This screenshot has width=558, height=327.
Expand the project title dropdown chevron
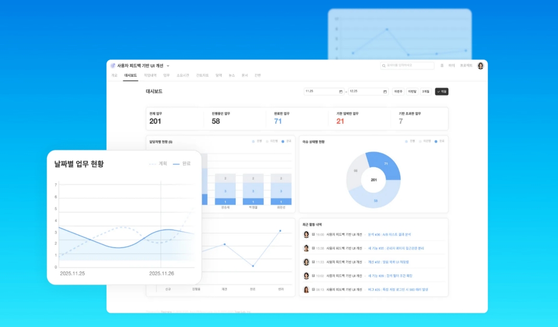coord(168,66)
